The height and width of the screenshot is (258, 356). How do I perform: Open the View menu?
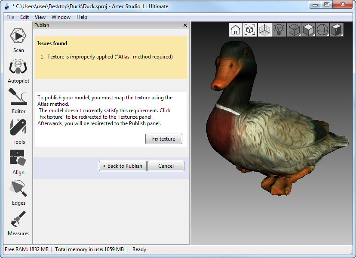point(40,17)
